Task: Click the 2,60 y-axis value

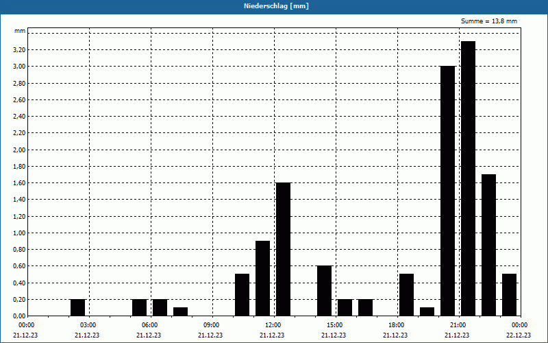Action: (x=19, y=100)
